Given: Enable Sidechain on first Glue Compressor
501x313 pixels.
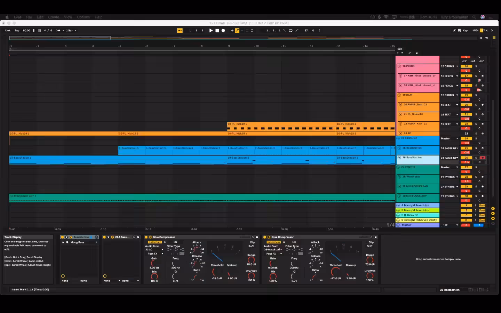Looking at the screenshot, I should (155, 242).
